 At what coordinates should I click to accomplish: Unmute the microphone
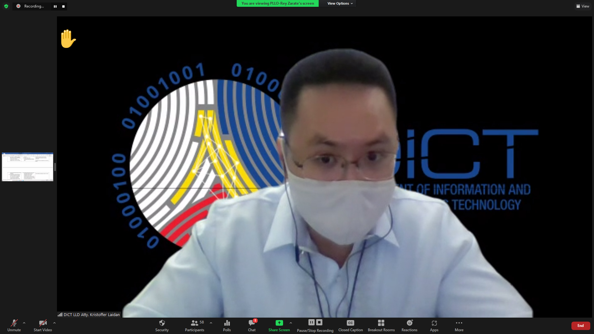(14, 326)
